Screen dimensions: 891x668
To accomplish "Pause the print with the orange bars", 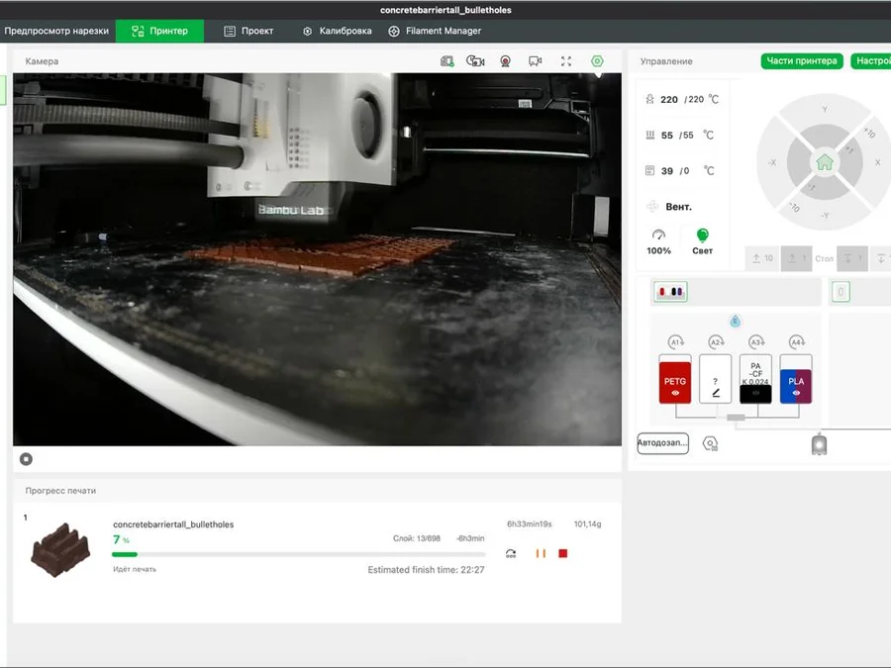I will pyautogui.click(x=541, y=553).
